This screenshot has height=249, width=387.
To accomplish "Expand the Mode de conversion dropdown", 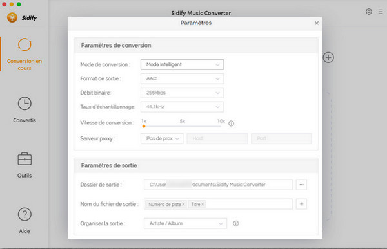I will click(182, 64).
